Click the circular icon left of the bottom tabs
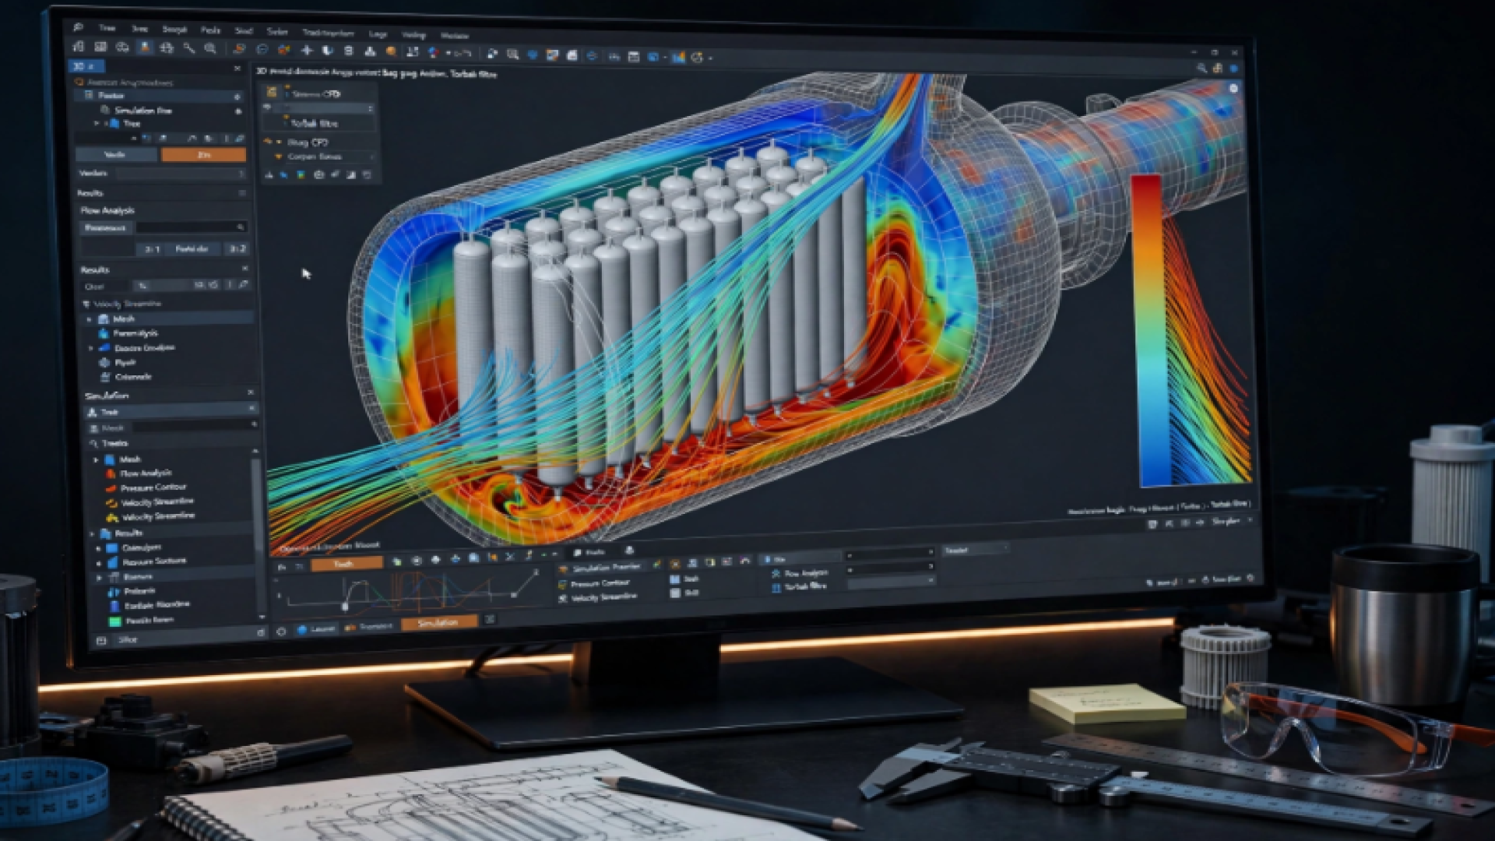1495x841 pixels. [281, 632]
